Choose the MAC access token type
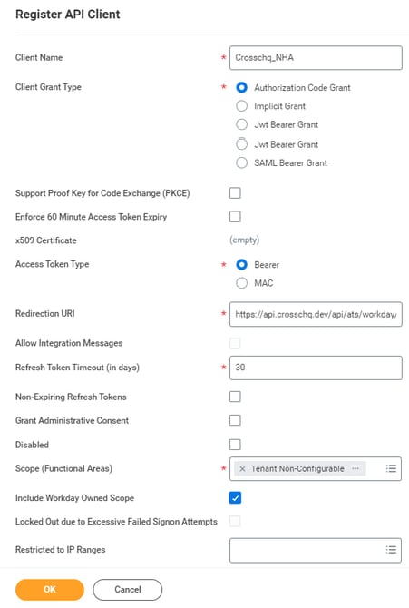Screen dimensions: 409x608 241,283
